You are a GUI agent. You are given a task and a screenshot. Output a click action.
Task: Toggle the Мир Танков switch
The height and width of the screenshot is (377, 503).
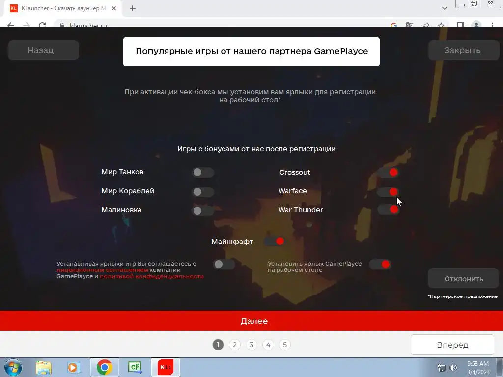[203, 172]
